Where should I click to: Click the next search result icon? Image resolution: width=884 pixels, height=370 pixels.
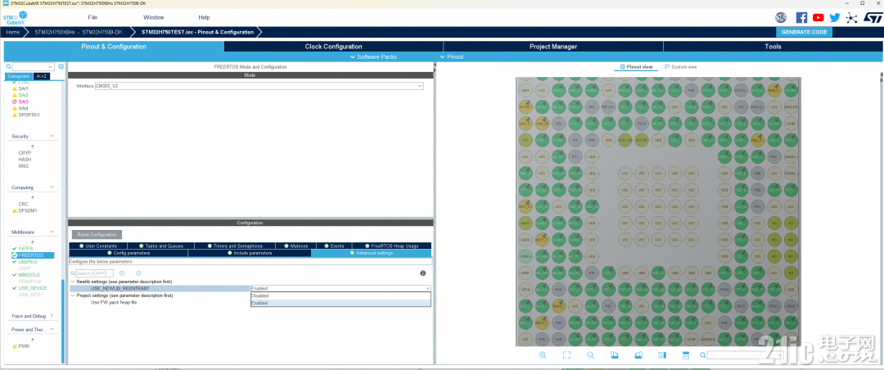click(x=138, y=273)
